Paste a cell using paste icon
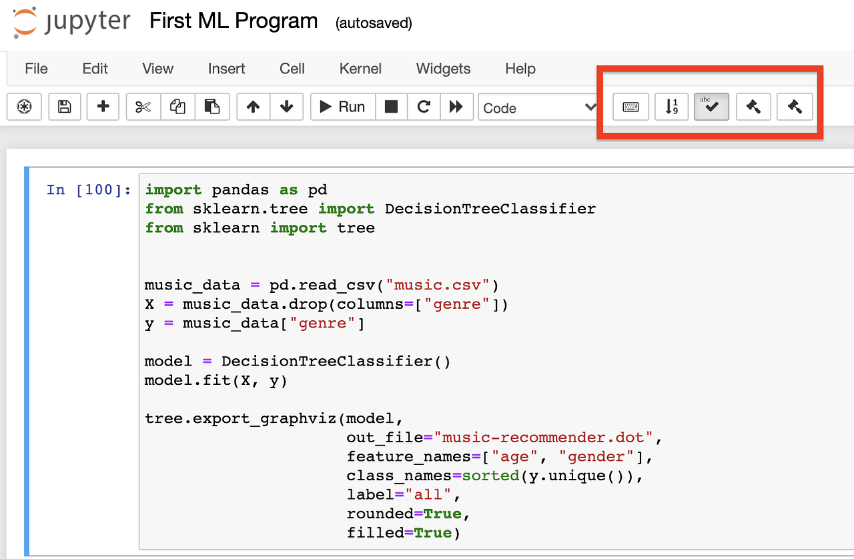Image resolution: width=854 pixels, height=559 pixels. (211, 107)
